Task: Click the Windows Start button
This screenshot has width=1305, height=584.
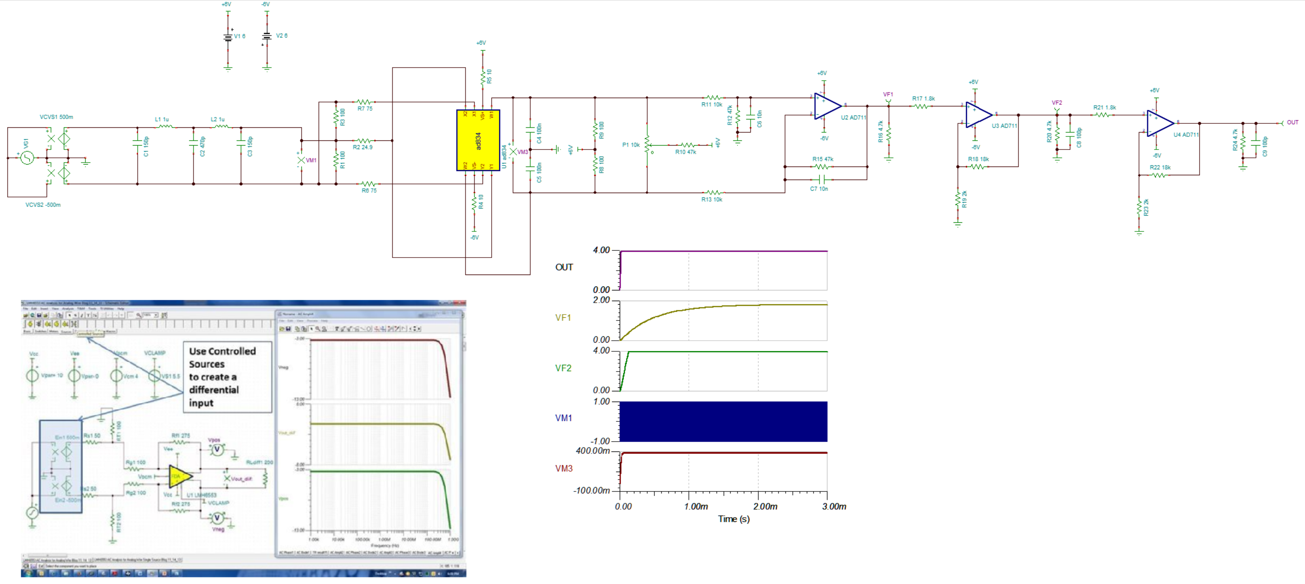Action: [29, 573]
